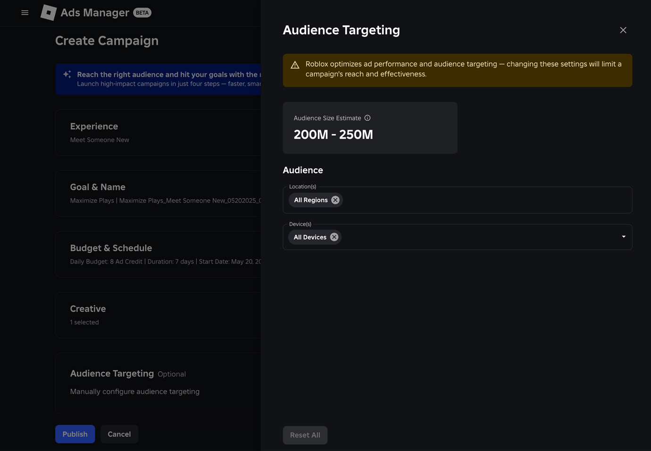The image size is (651, 451).
Task: Remove the All Regions chip
Action: coord(335,200)
